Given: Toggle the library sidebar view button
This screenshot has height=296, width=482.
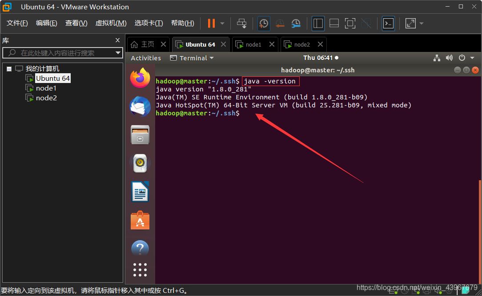Looking at the screenshot, I should pos(318,23).
